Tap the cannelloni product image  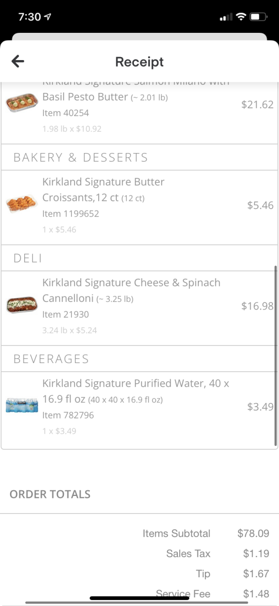click(22, 305)
